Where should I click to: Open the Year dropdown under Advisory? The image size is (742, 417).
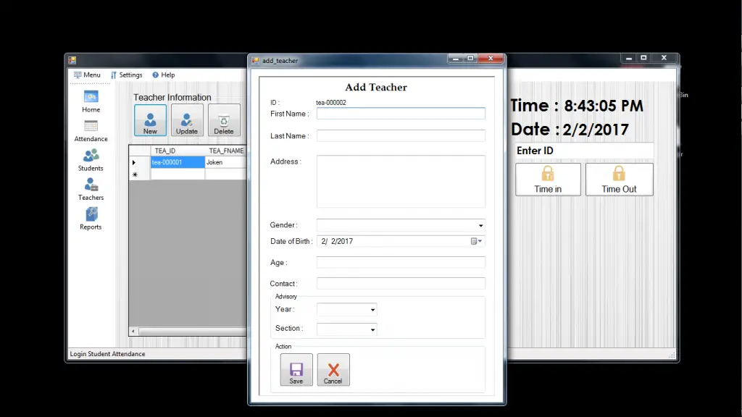[x=372, y=309]
